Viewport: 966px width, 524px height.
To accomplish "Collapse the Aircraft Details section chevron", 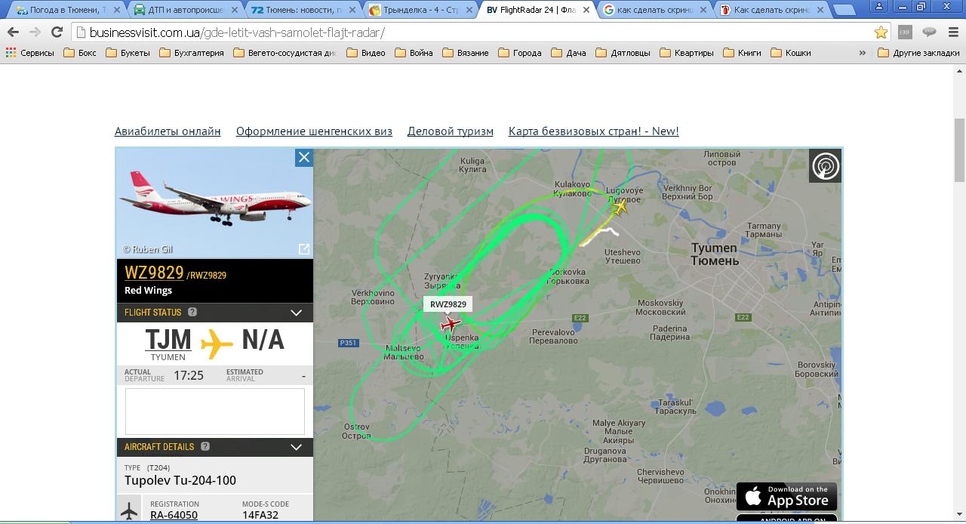I will (297, 447).
